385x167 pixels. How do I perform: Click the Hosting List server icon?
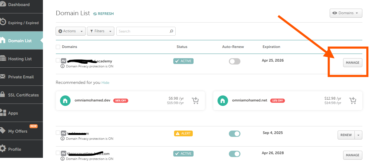click(3, 58)
